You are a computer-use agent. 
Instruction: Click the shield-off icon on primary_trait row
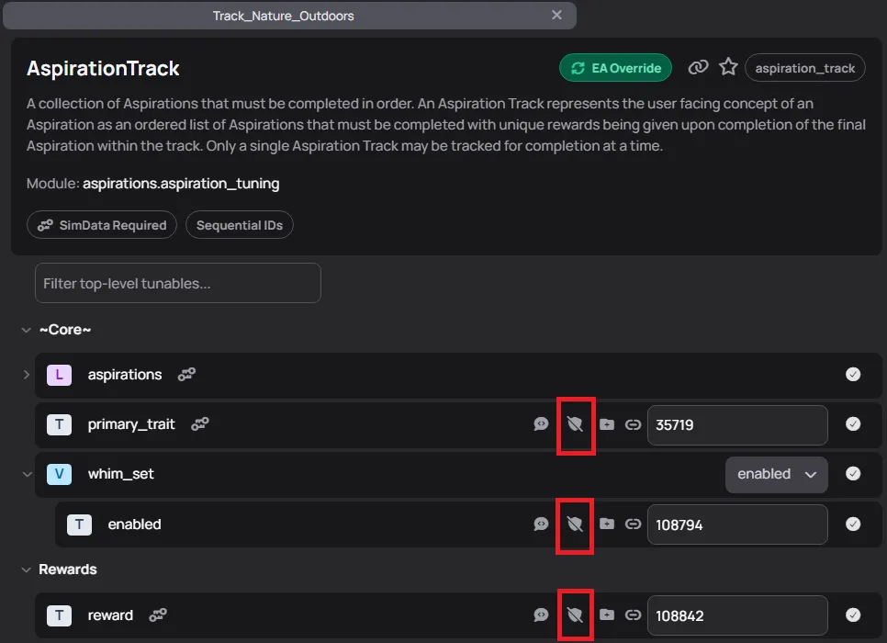point(575,424)
